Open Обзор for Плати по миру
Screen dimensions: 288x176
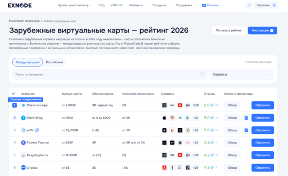click(x=232, y=105)
